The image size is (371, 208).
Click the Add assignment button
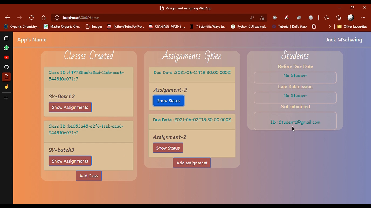tap(192, 162)
